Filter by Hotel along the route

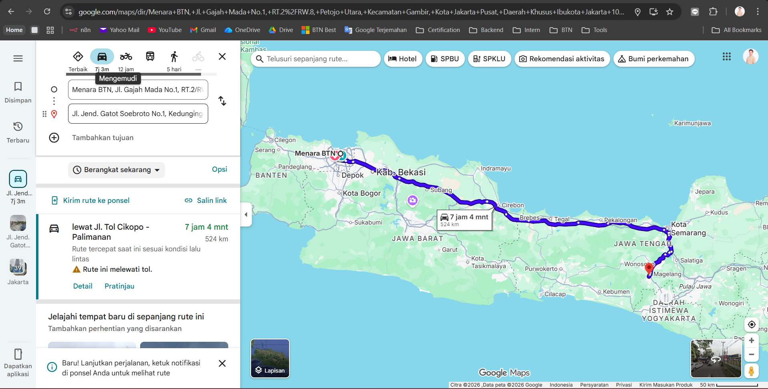[403, 59]
